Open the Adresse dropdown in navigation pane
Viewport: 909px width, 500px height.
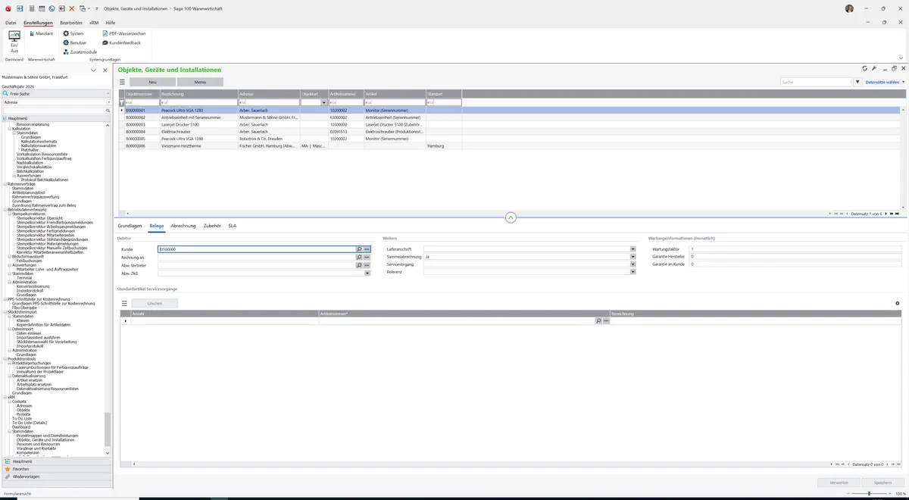coord(108,102)
